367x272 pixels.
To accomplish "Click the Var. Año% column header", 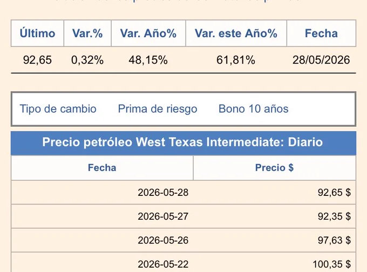I will pyautogui.click(x=148, y=33).
